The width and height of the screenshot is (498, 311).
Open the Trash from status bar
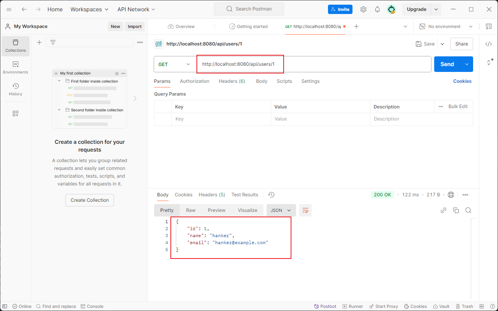click(465, 306)
